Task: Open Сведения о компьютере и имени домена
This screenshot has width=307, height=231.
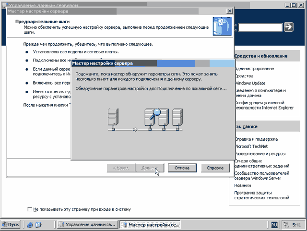Action: point(260,93)
